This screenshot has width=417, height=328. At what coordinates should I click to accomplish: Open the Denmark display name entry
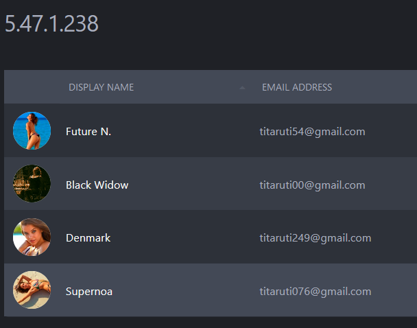pyautogui.click(x=88, y=238)
